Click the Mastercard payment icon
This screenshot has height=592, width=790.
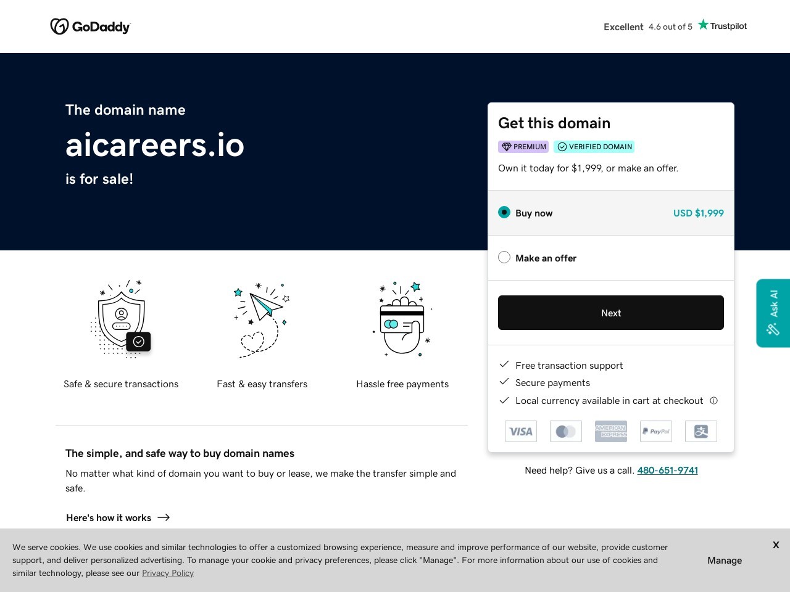(x=566, y=432)
